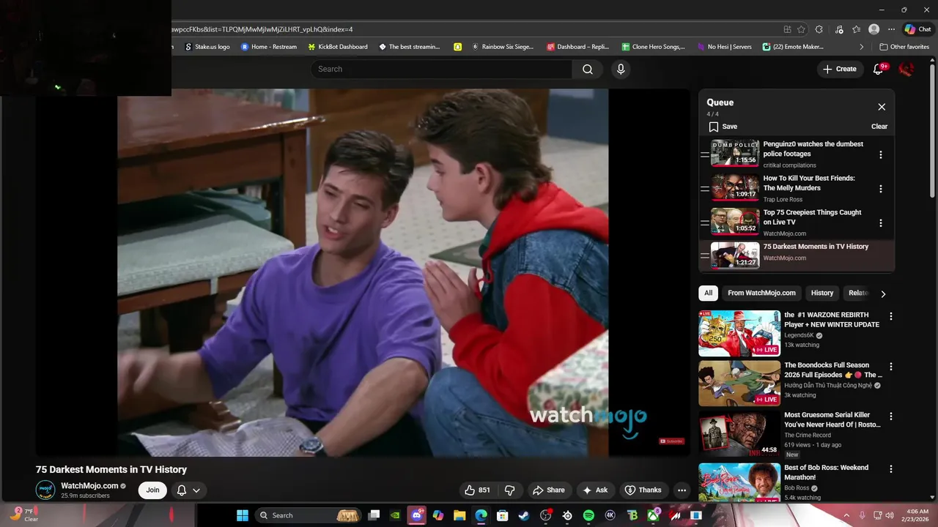Open the Windows Start menu
938x527 pixels.
[243, 515]
